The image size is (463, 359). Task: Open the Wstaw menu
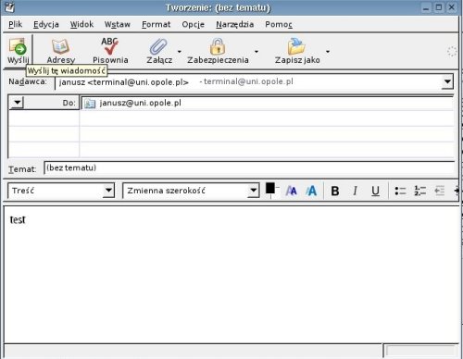click(x=118, y=24)
